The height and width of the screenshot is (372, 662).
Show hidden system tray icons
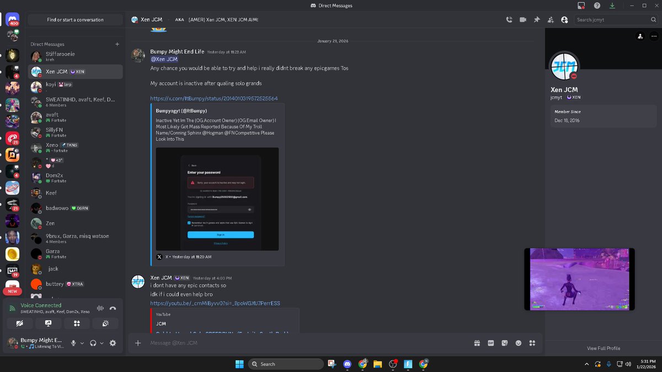click(x=586, y=364)
